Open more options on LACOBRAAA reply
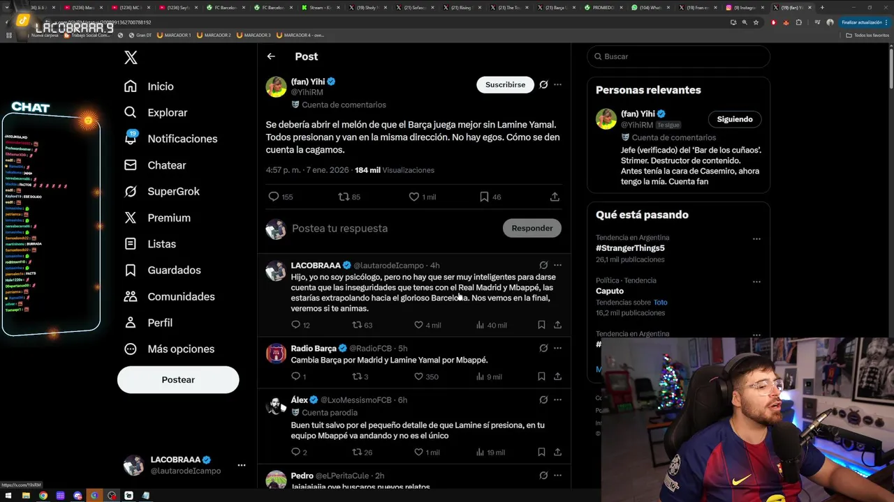894x502 pixels. pyautogui.click(x=557, y=265)
